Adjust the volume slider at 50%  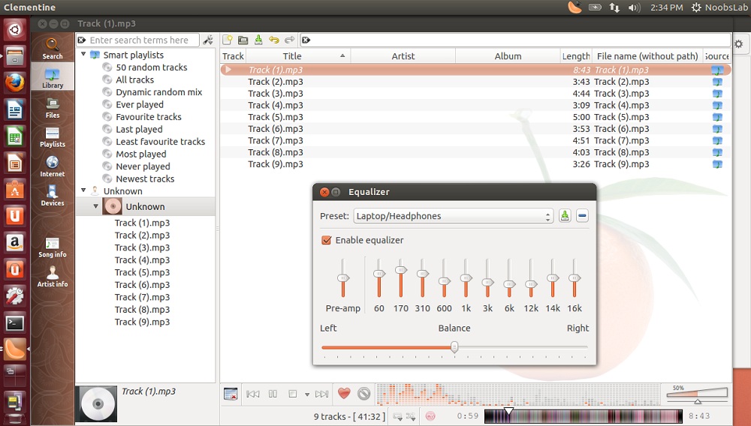pyautogui.click(x=698, y=395)
